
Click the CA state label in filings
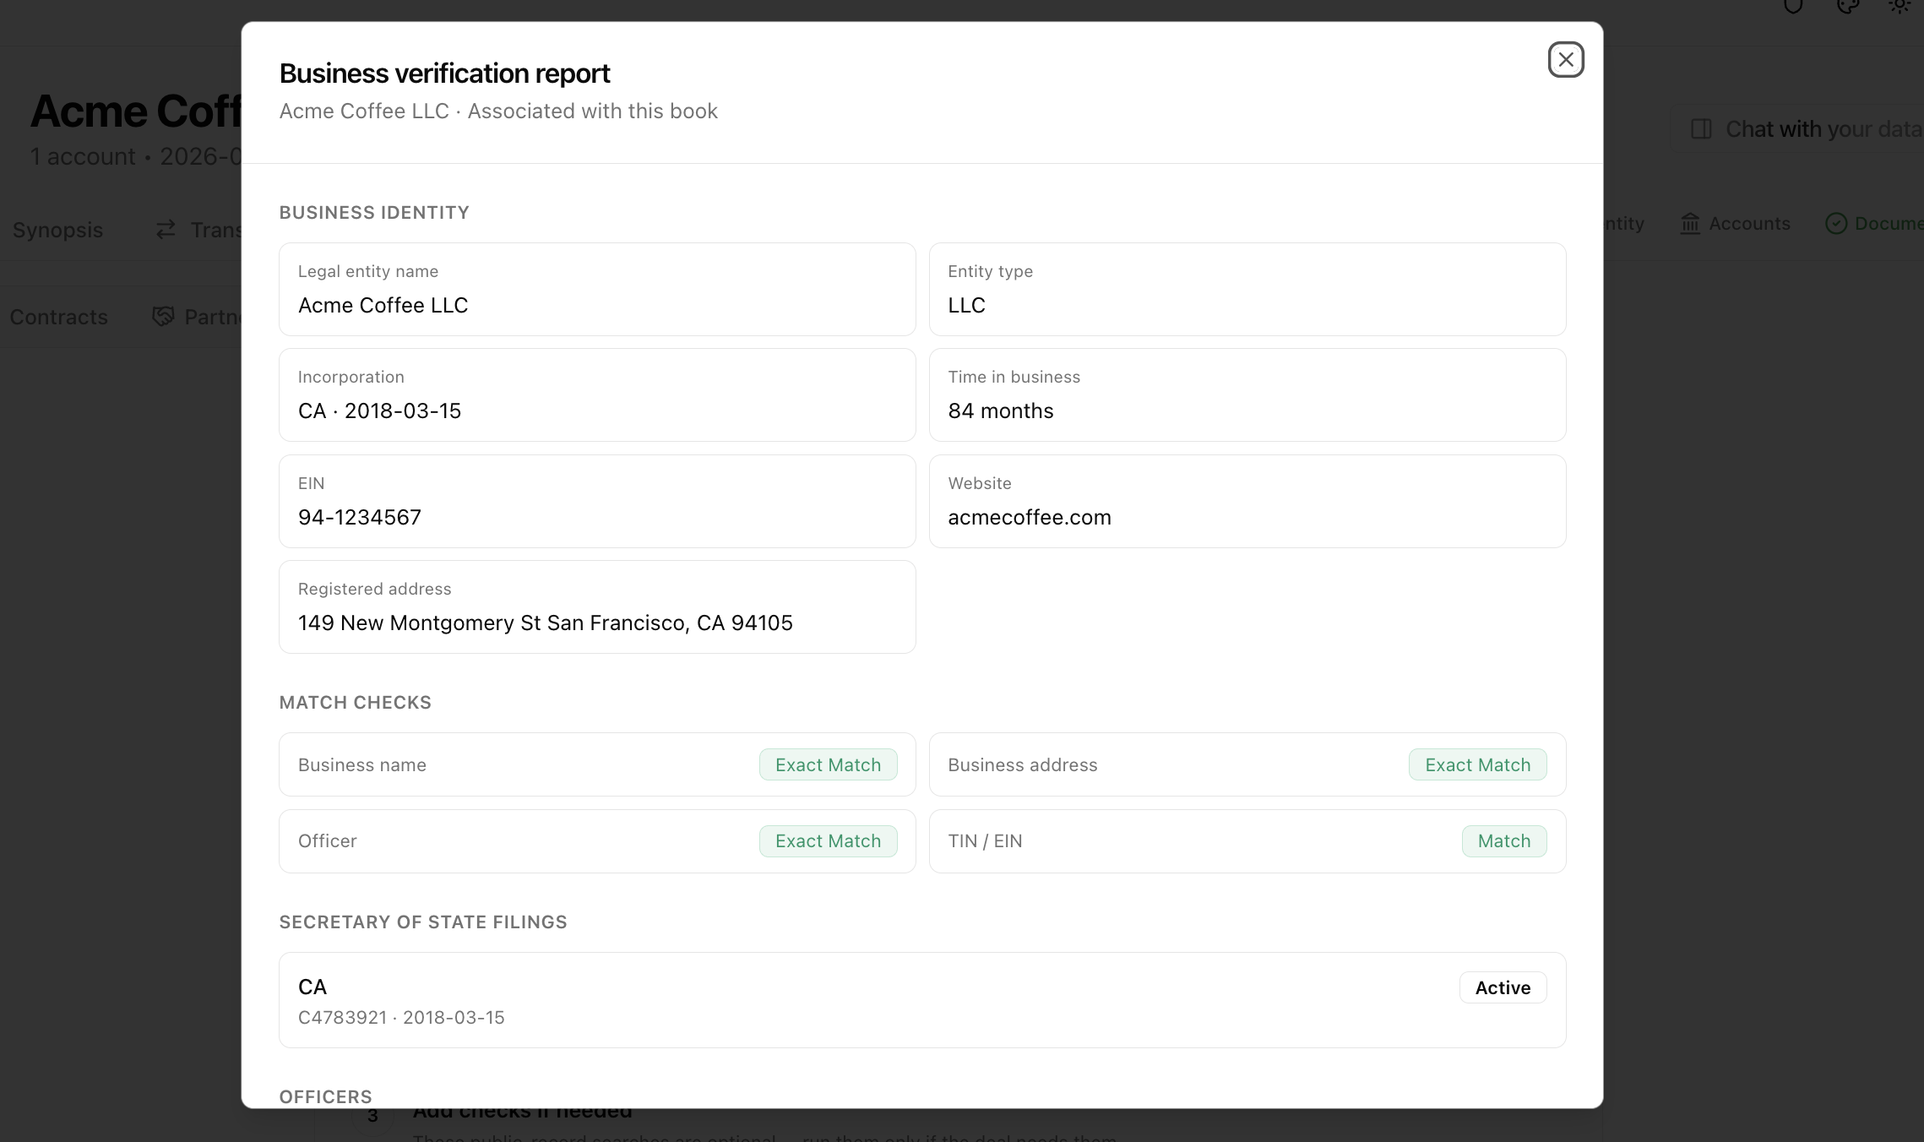coord(313,987)
